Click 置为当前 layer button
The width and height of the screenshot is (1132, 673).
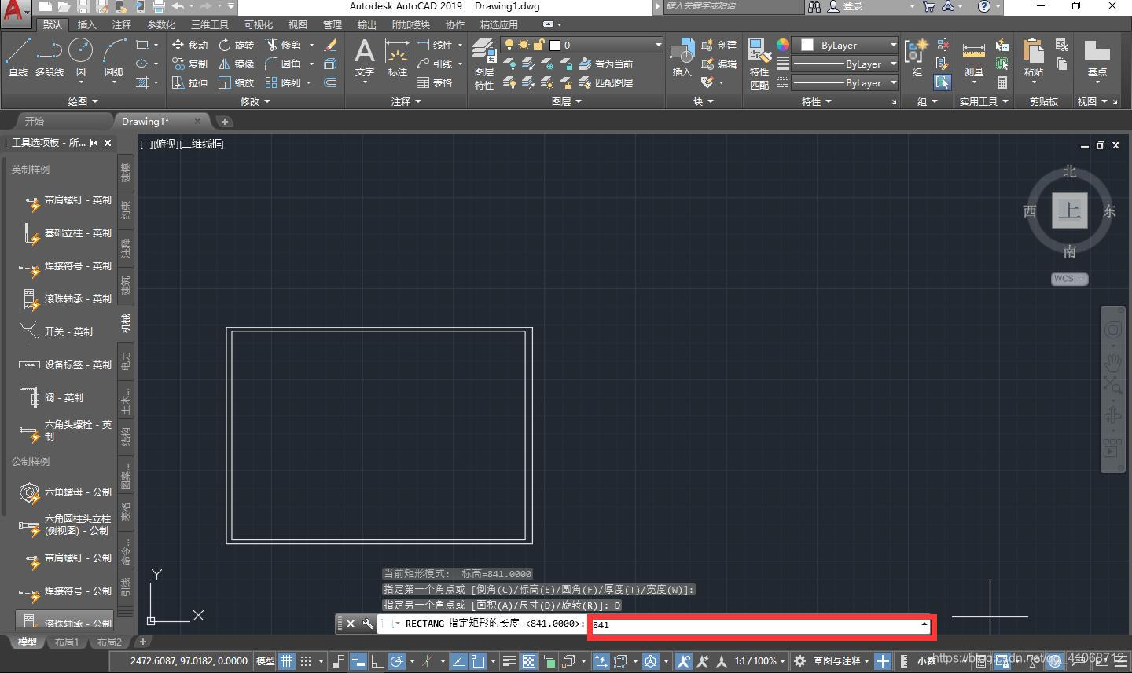(606, 64)
